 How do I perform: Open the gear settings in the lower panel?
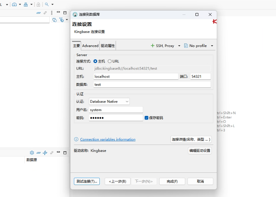point(32,153)
